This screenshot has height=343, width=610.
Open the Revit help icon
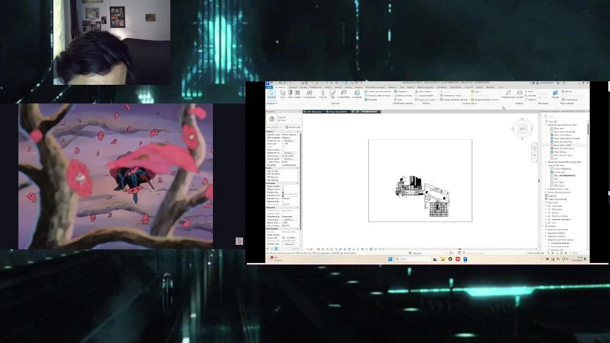[564, 83]
